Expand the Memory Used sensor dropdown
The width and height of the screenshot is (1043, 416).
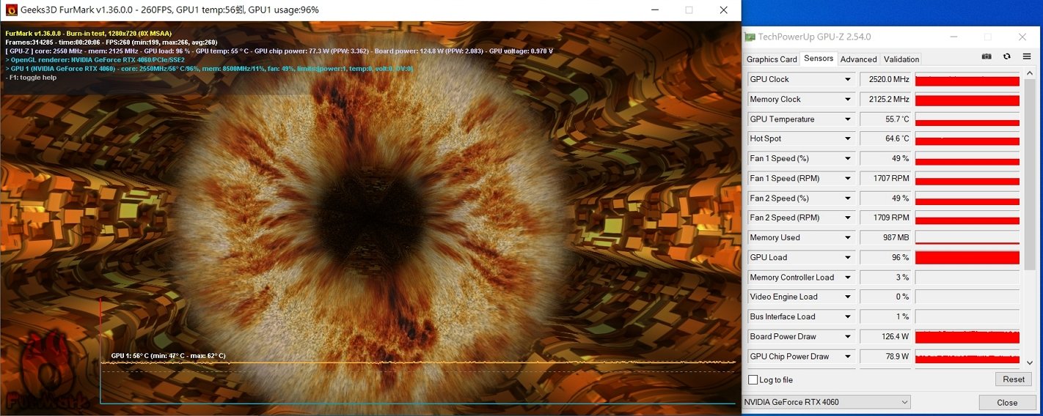pos(848,237)
